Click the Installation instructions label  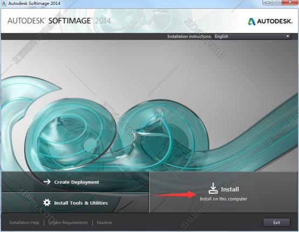(x=189, y=36)
